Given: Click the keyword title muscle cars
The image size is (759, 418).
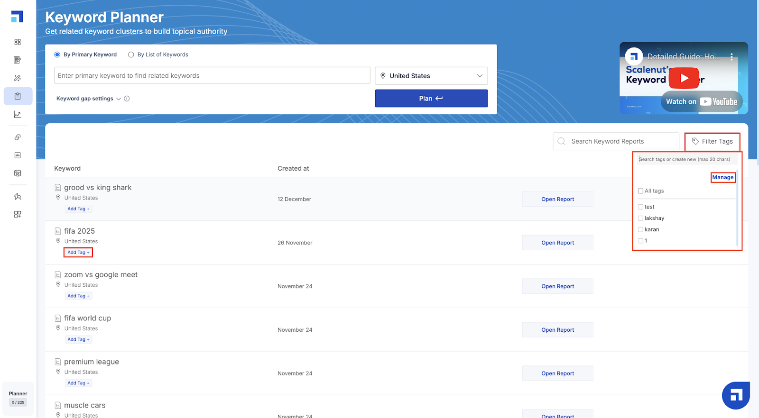Looking at the screenshot, I should [x=84, y=406].
